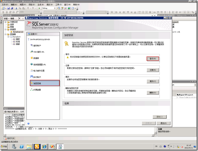Collapse the DataSet1 node
Screen dimensions: 198x151
click(8, 37)
